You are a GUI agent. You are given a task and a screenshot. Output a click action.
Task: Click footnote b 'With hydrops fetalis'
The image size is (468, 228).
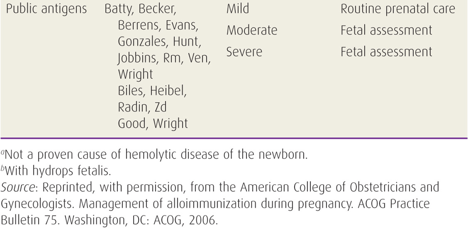(57, 171)
